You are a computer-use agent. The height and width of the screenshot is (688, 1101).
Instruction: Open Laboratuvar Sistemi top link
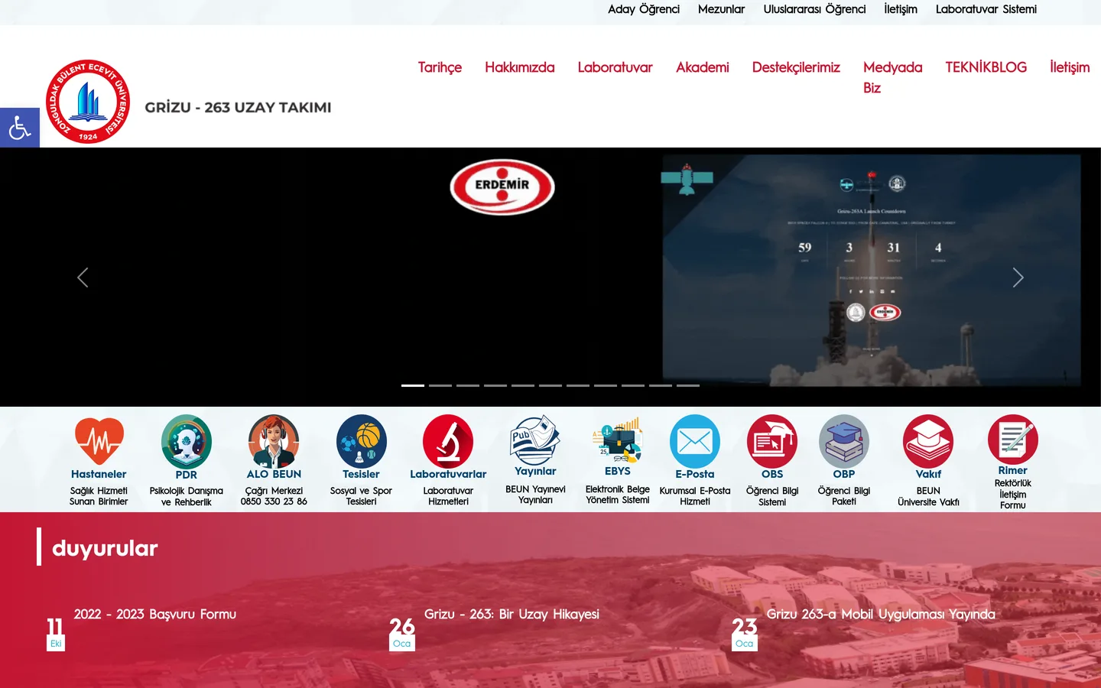[x=986, y=9]
